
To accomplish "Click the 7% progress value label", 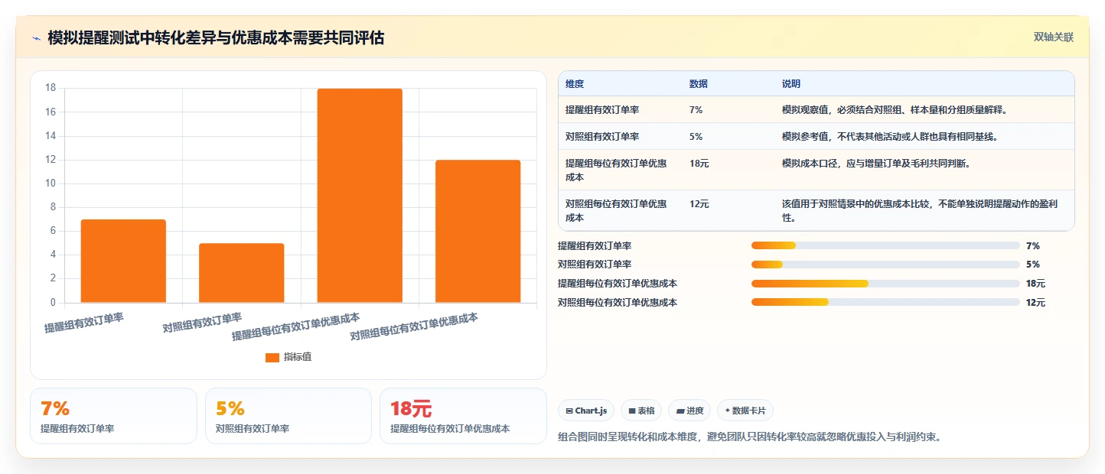I will point(1033,245).
